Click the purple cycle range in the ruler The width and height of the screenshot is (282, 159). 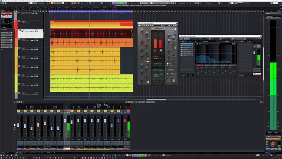point(91,11)
